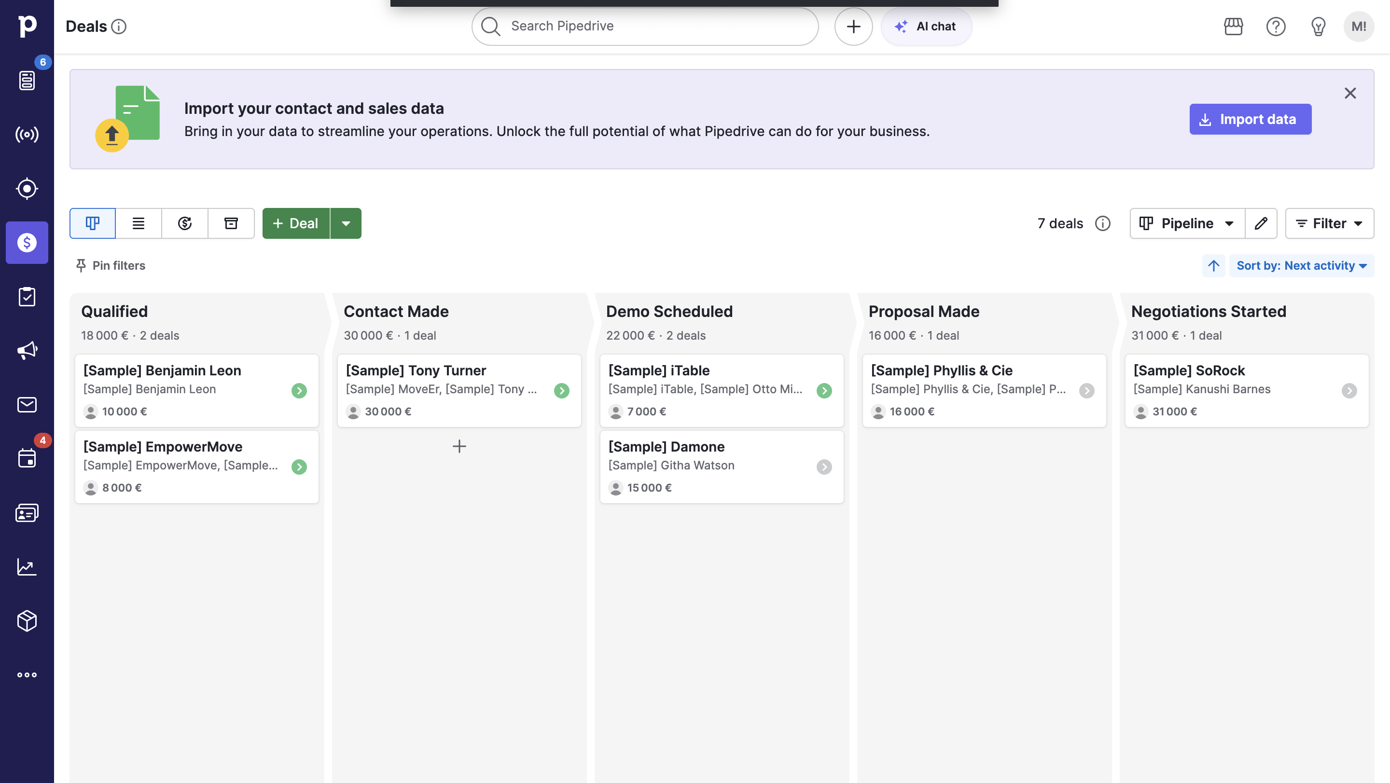Click the Qualified stage header
Image resolution: width=1390 pixels, height=783 pixels.
[x=114, y=311]
